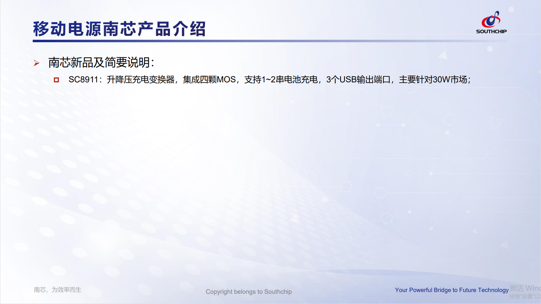
Task: Click the SOUTHCHIP brand name under the logo
Action: [x=491, y=31]
